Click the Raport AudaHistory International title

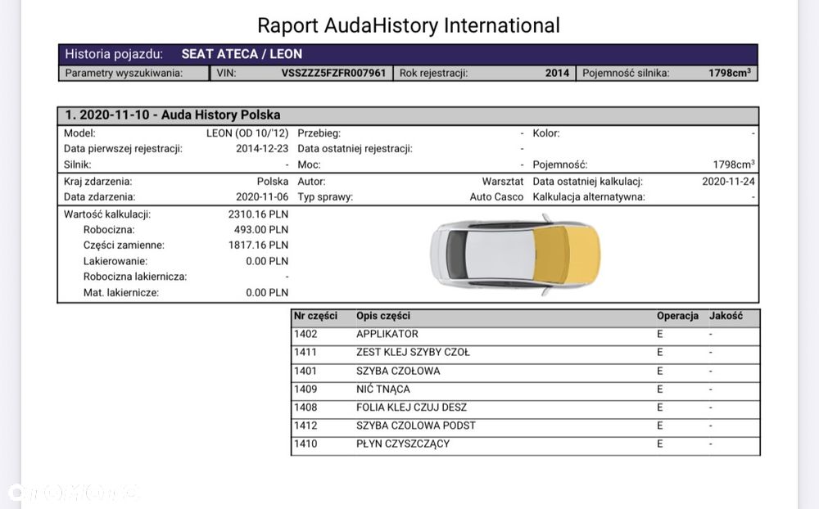(409, 25)
